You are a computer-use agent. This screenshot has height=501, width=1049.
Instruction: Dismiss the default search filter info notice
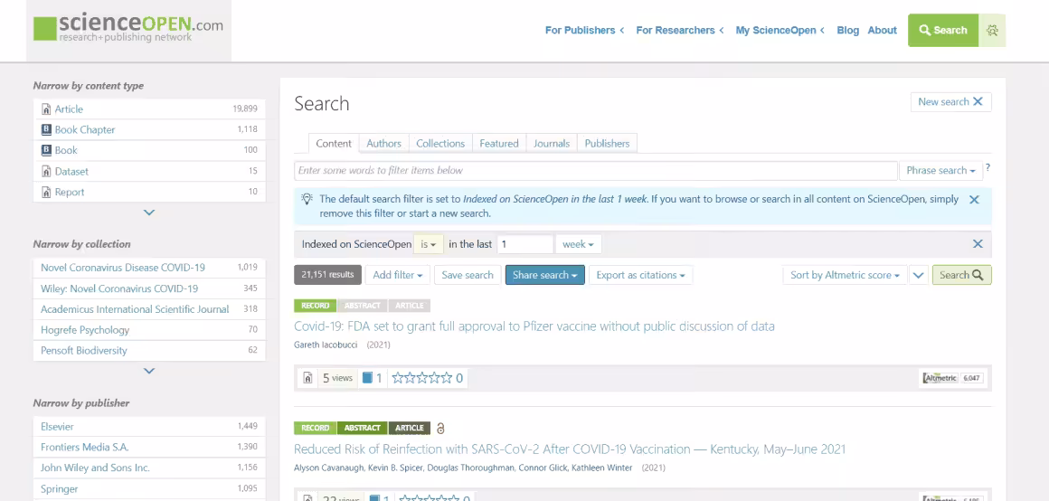(x=974, y=200)
